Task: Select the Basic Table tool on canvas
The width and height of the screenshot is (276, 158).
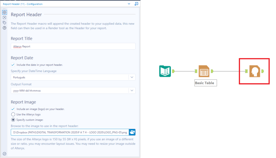Action: [204, 71]
